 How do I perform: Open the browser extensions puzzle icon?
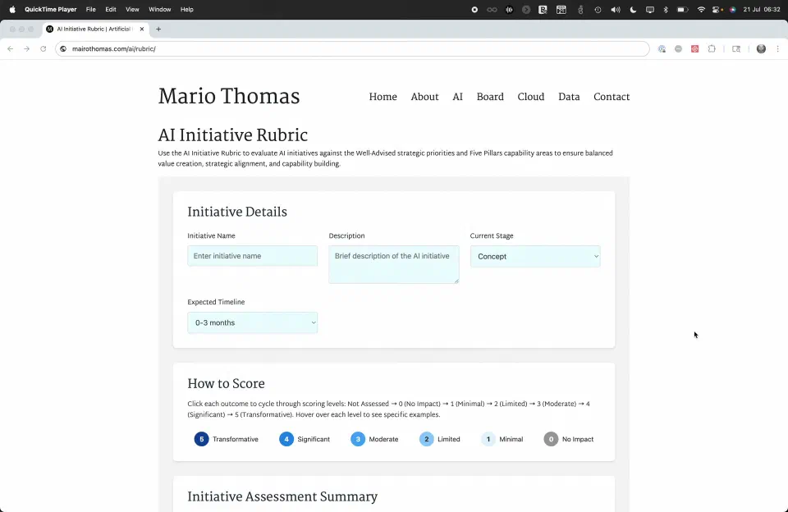click(712, 48)
